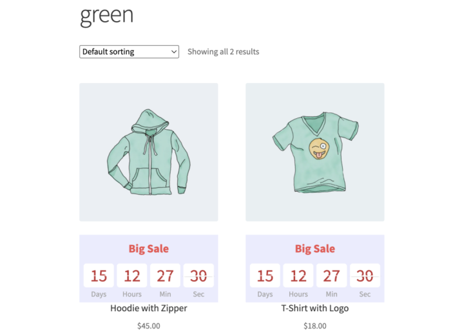Screen dimensions: 453x331
Task: Open the Default sorting dropdown
Action: (x=129, y=51)
